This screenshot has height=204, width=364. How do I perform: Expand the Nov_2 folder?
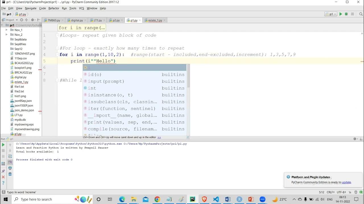pos(7,35)
